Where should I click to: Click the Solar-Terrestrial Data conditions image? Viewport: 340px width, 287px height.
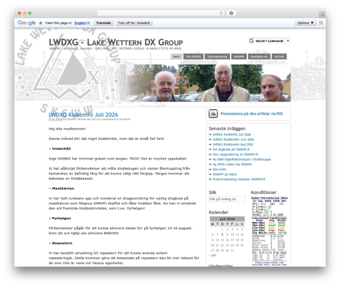(269, 231)
